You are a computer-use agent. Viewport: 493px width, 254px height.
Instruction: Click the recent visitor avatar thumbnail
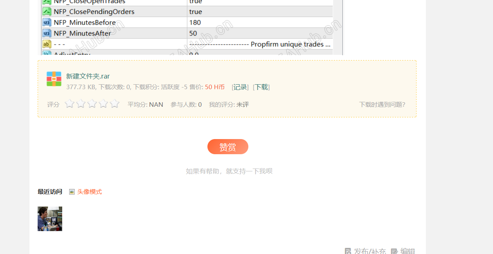(x=50, y=219)
